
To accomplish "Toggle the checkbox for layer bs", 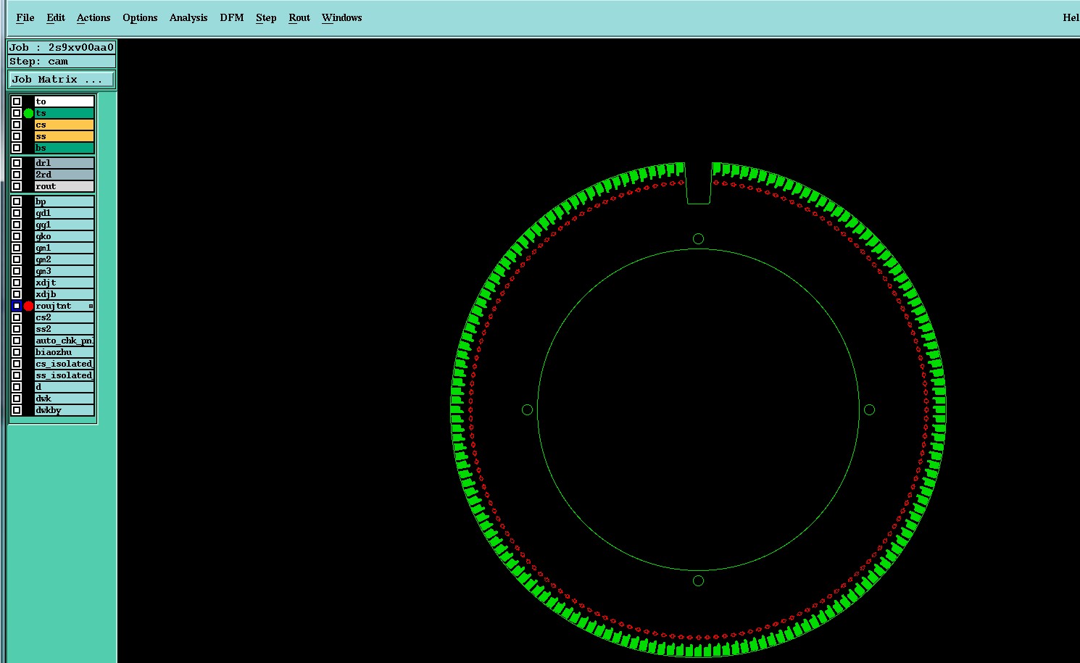I will pyautogui.click(x=17, y=148).
